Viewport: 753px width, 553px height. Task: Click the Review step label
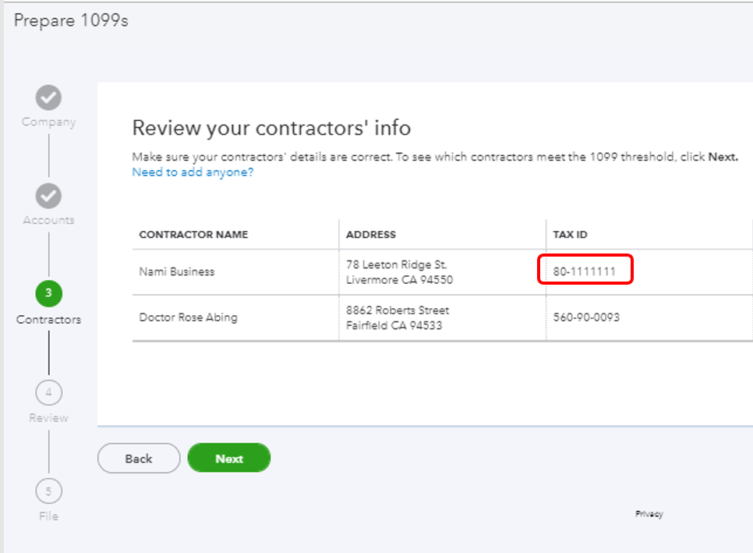[48, 418]
